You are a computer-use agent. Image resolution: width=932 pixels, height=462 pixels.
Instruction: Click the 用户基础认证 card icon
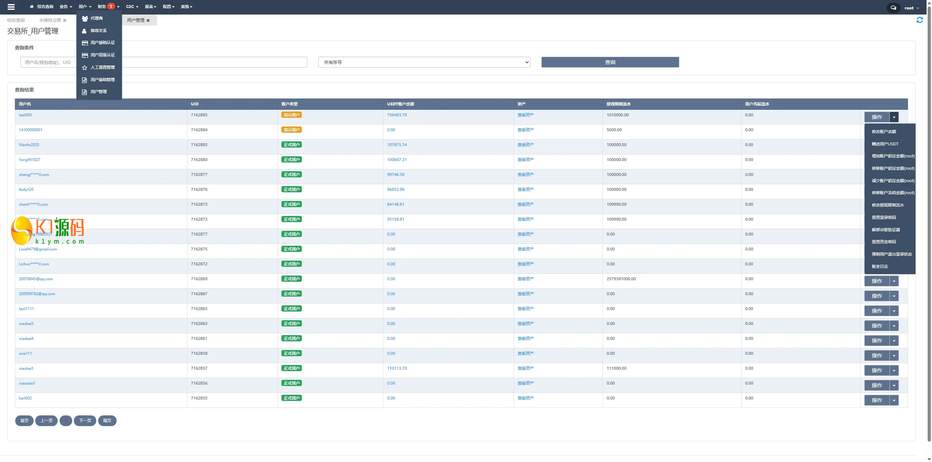point(85,43)
